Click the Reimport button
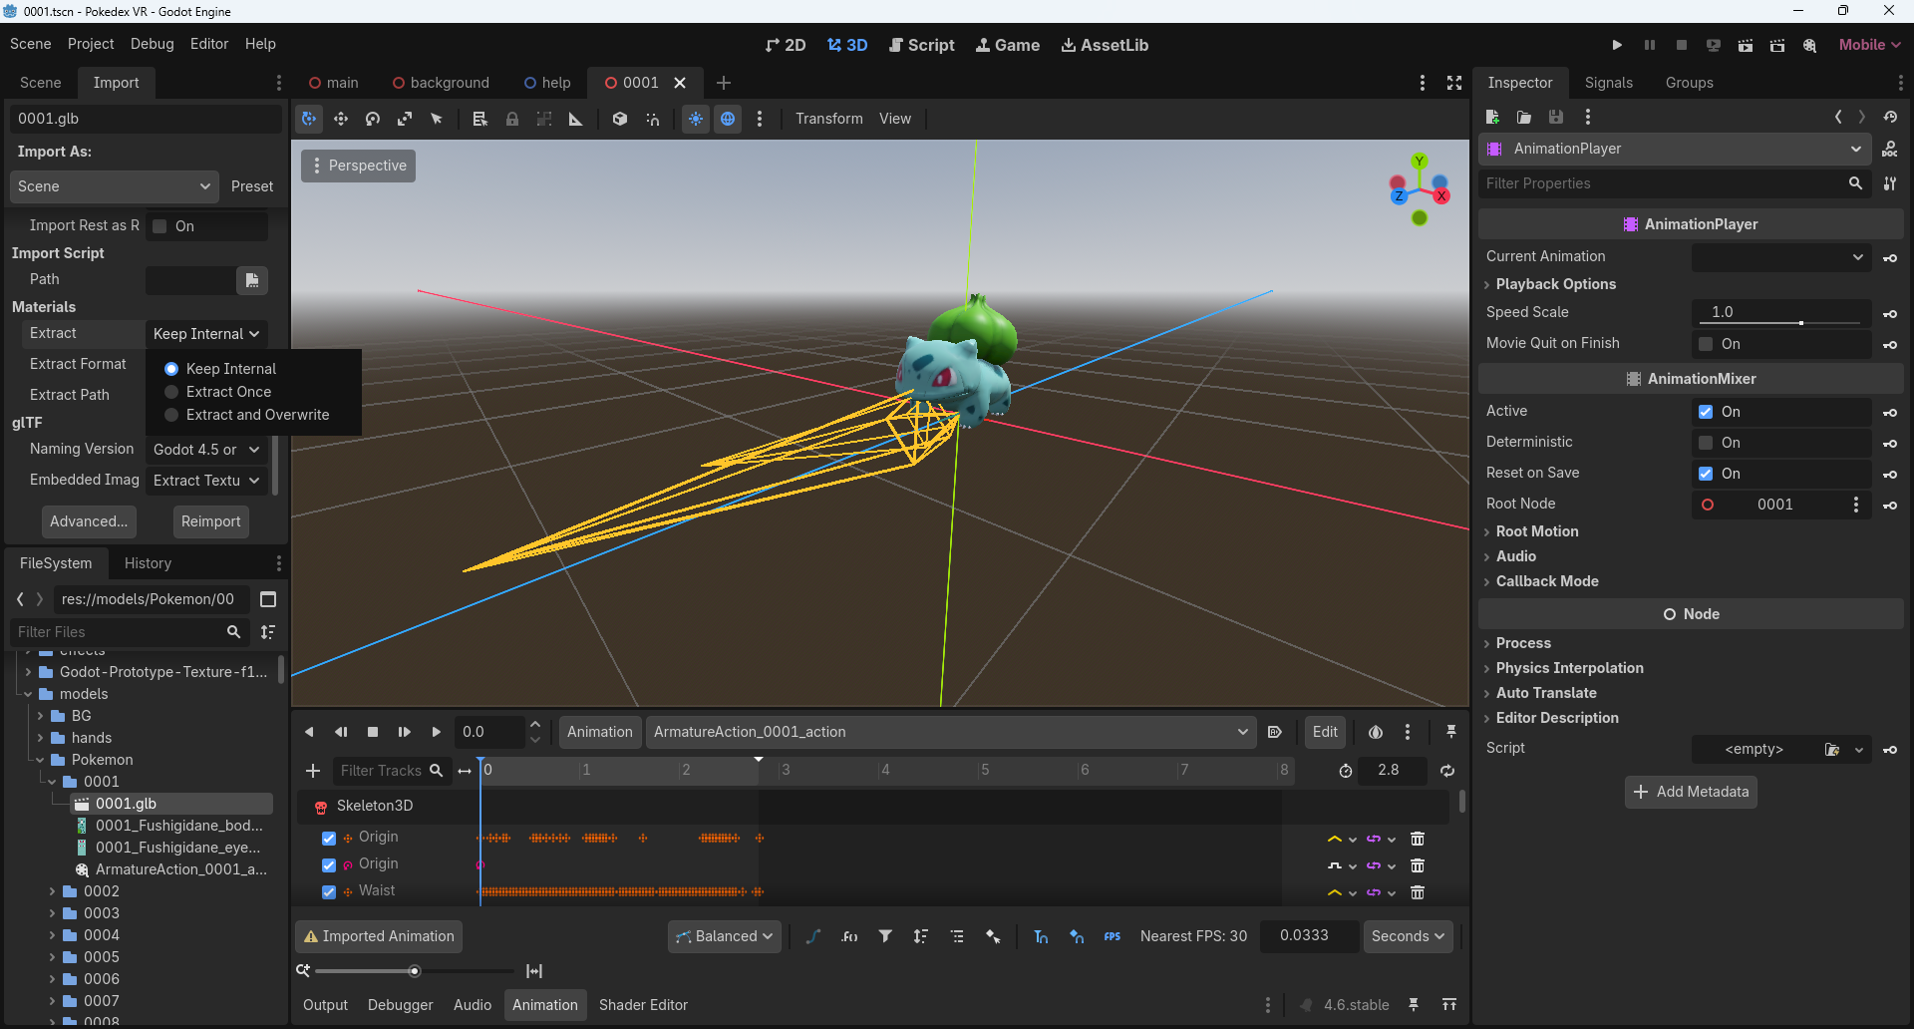This screenshot has width=1914, height=1029. pyautogui.click(x=211, y=521)
